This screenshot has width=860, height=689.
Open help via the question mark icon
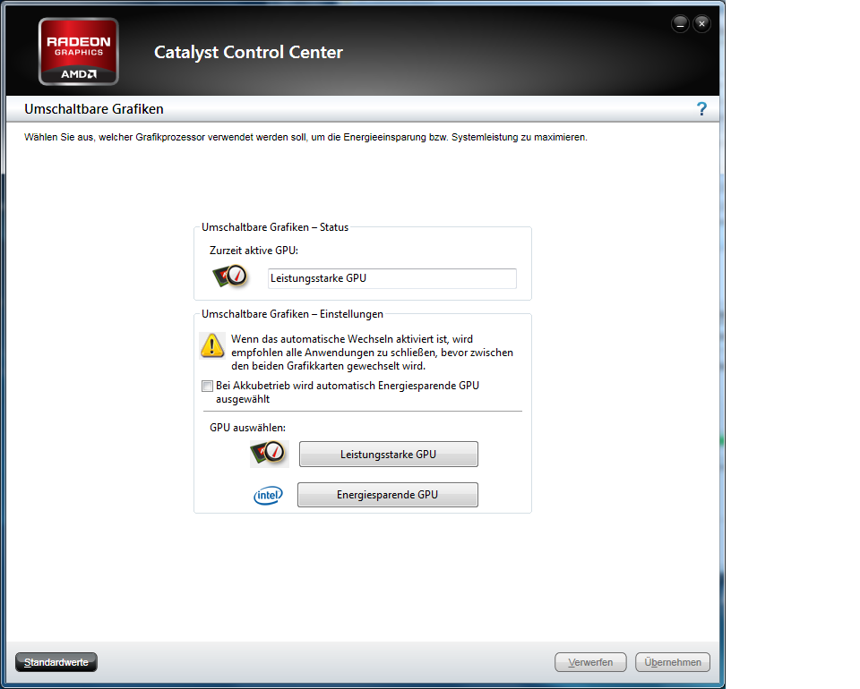701,109
